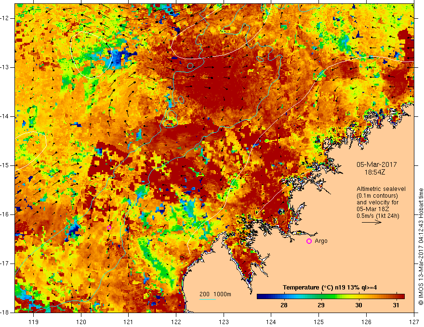This screenshot has width=424, height=327.
Task: Click the longitude label '124'
Action: (x=271, y=322)
